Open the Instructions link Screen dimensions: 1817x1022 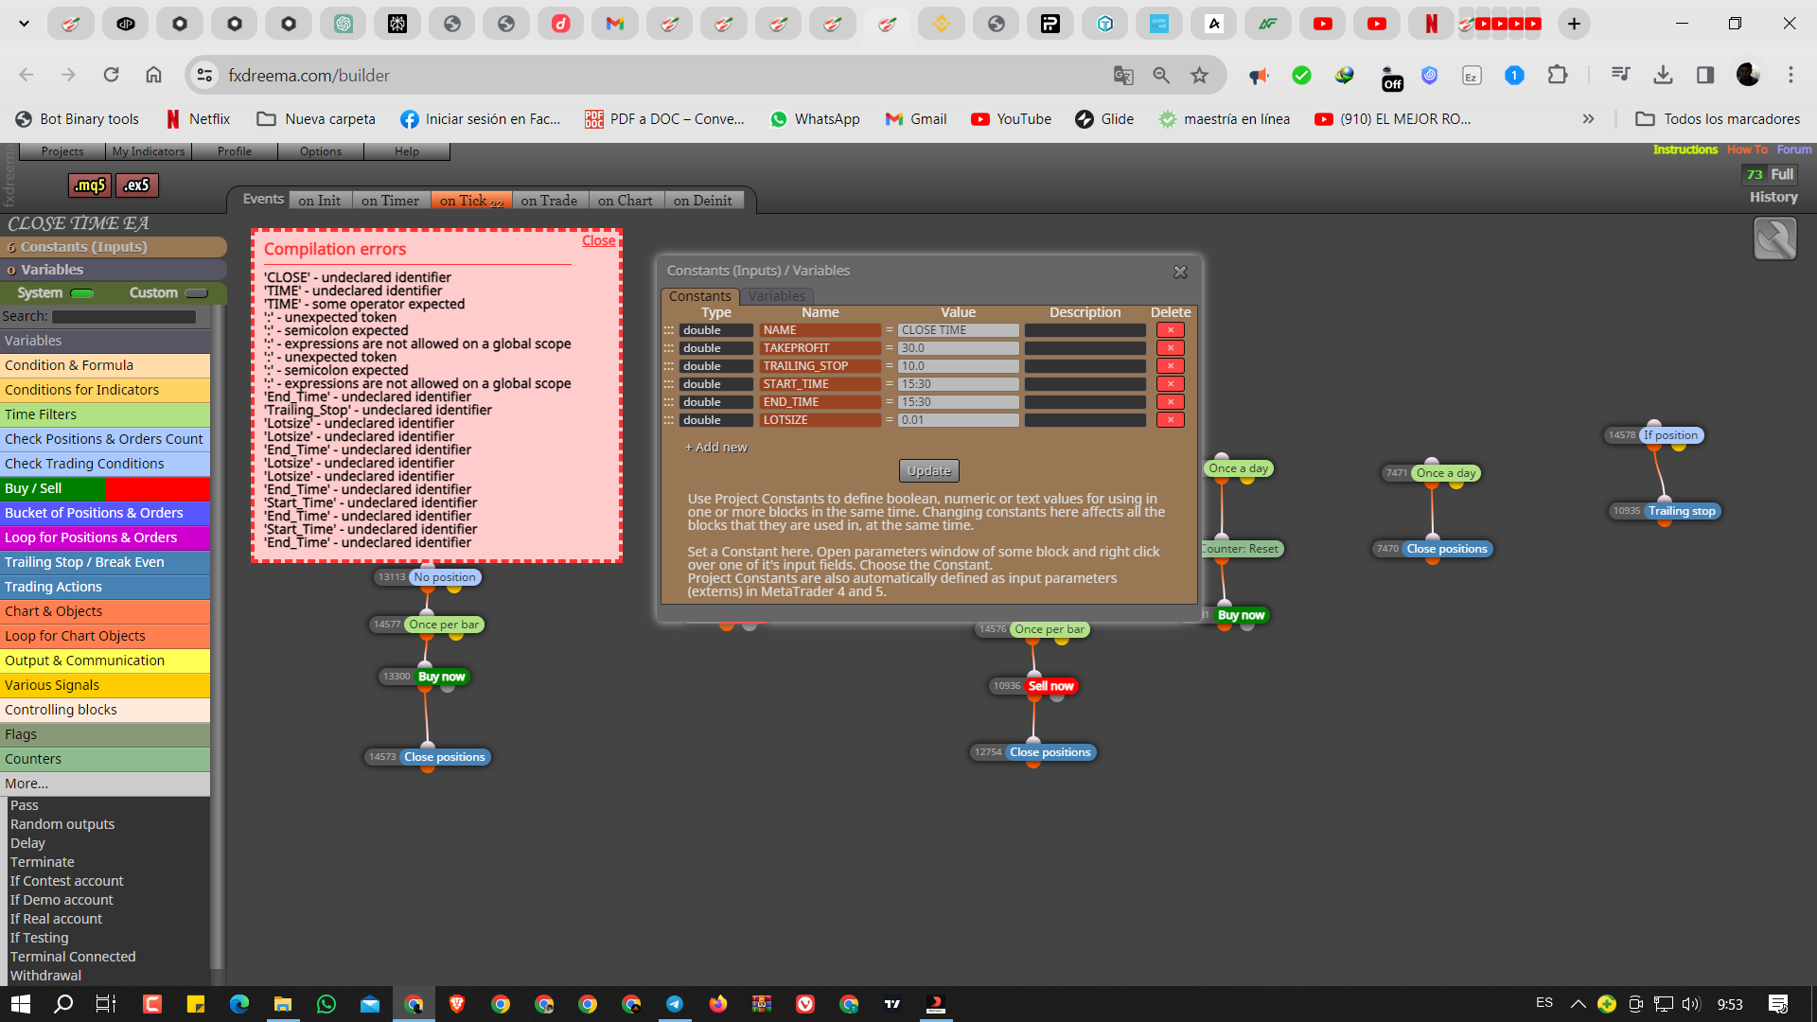coord(1685,150)
